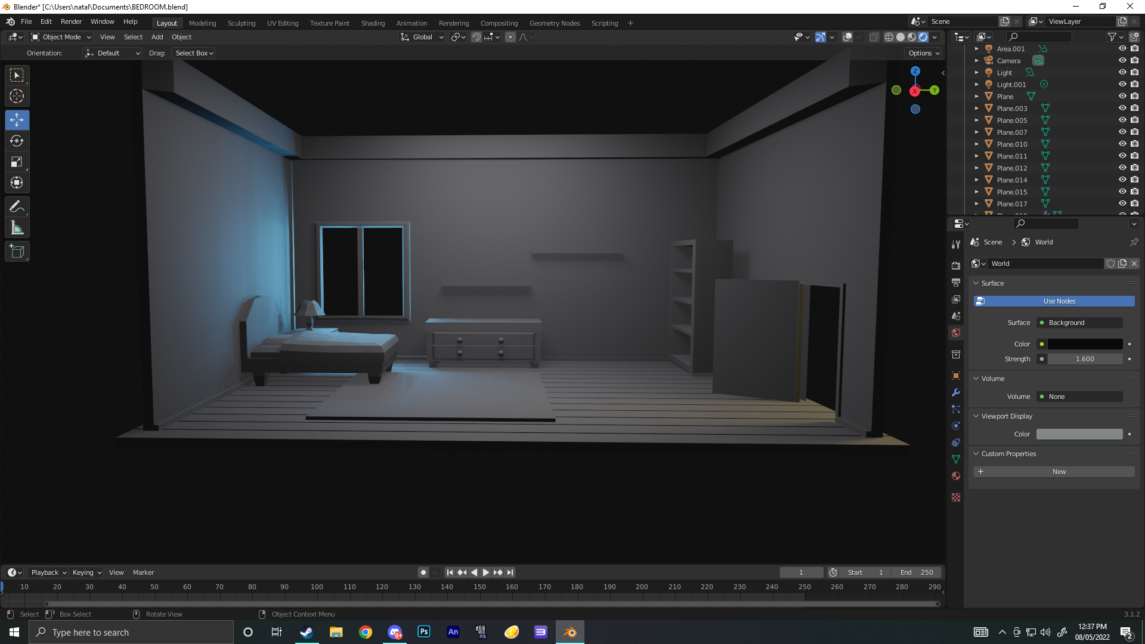This screenshot has width=1145, height=644.
Task: Open the Render menu
Action: pyautogui.click(x=71, y=21)
